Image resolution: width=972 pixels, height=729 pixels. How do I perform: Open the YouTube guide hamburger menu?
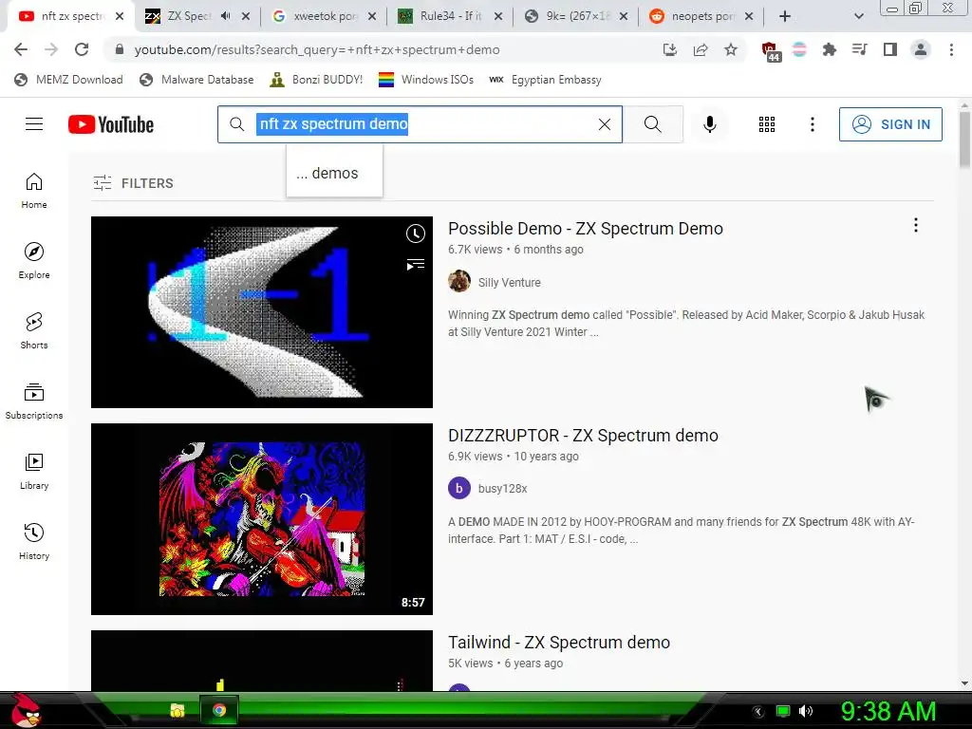click(x=34, y=124)
